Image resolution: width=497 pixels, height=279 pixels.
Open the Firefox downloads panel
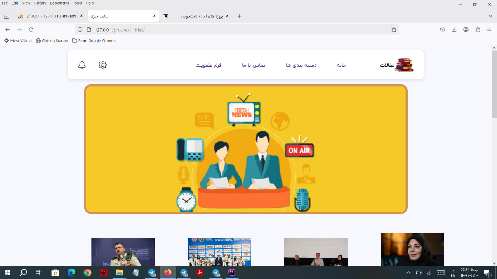[x=454, y=30]
